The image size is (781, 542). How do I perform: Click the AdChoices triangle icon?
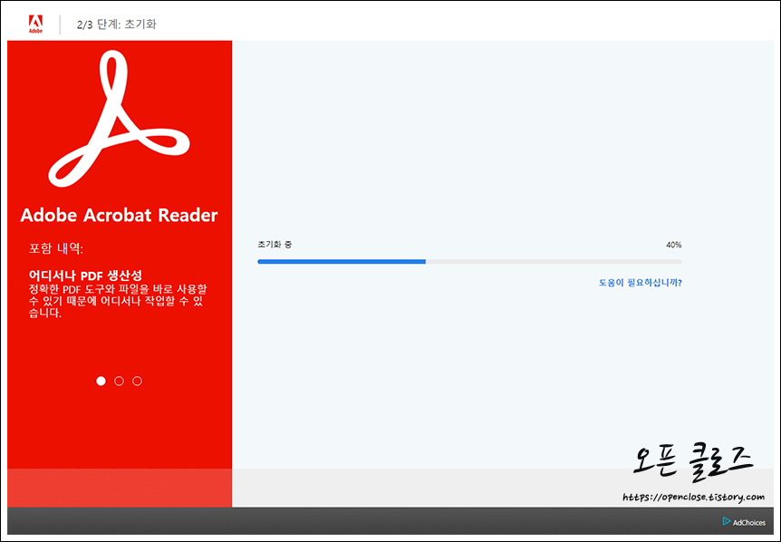(x=727, y=521)
